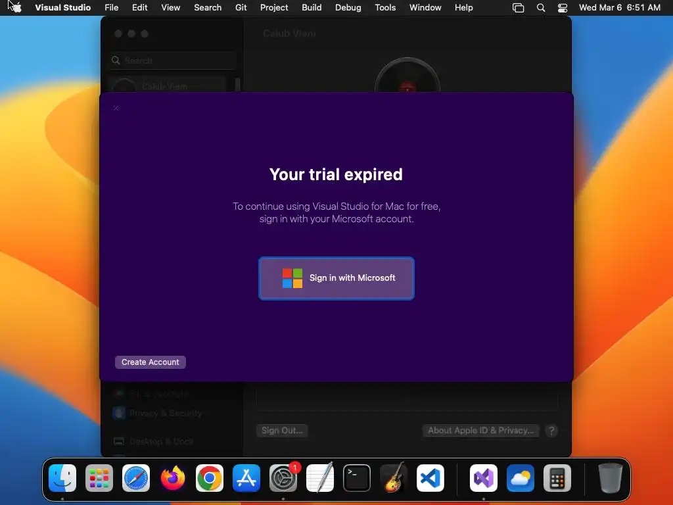Viewport: 673px width, 505px height.
Task: Open the App Store from the Dock
Action: pyautogui.click(x=246, y=478)
